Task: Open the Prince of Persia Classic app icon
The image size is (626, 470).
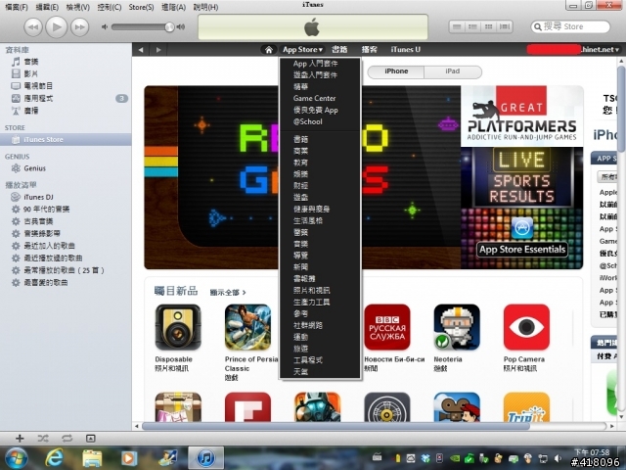Action: point(247,327)
